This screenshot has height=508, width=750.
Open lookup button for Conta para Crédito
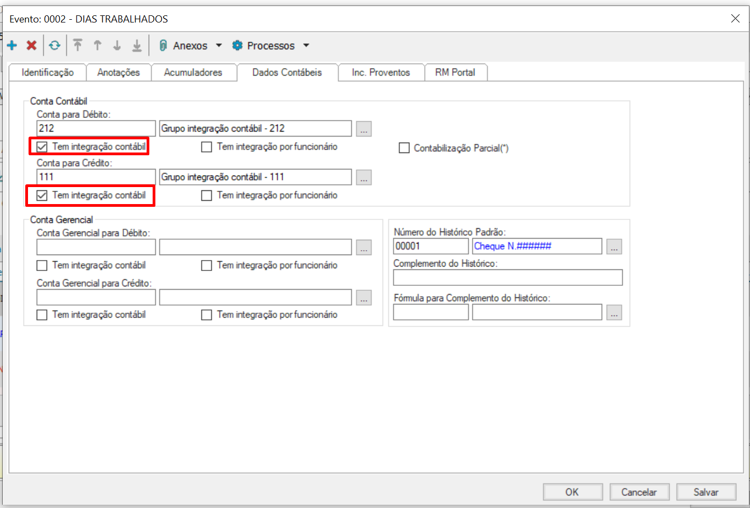(363, 177)
